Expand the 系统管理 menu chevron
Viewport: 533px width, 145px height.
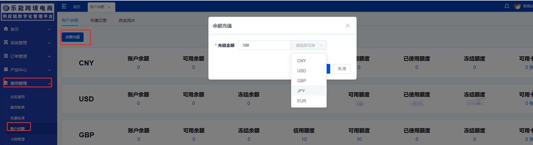[x=50, y=43]
